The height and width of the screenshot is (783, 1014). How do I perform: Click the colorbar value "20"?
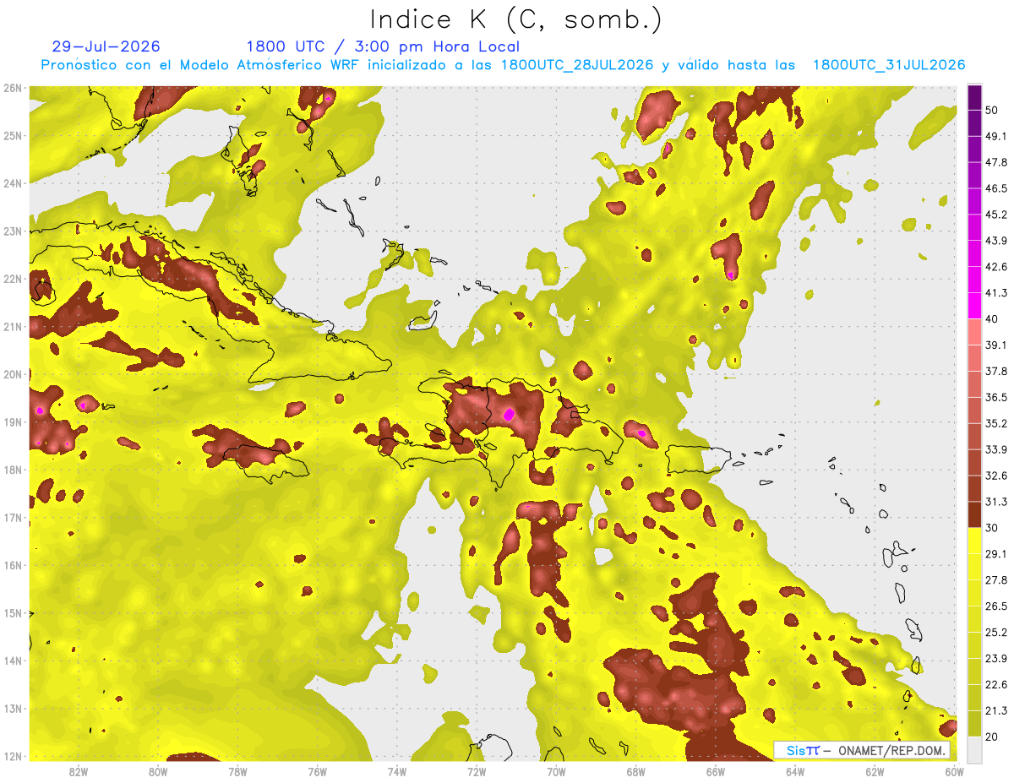pyautogui.click(x=993, y=737)
